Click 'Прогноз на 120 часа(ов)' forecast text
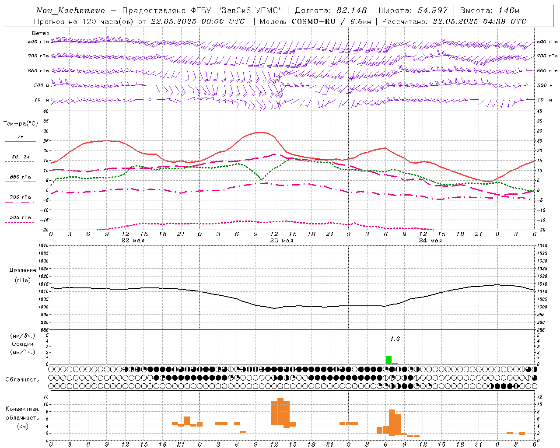 pos(84,21)
